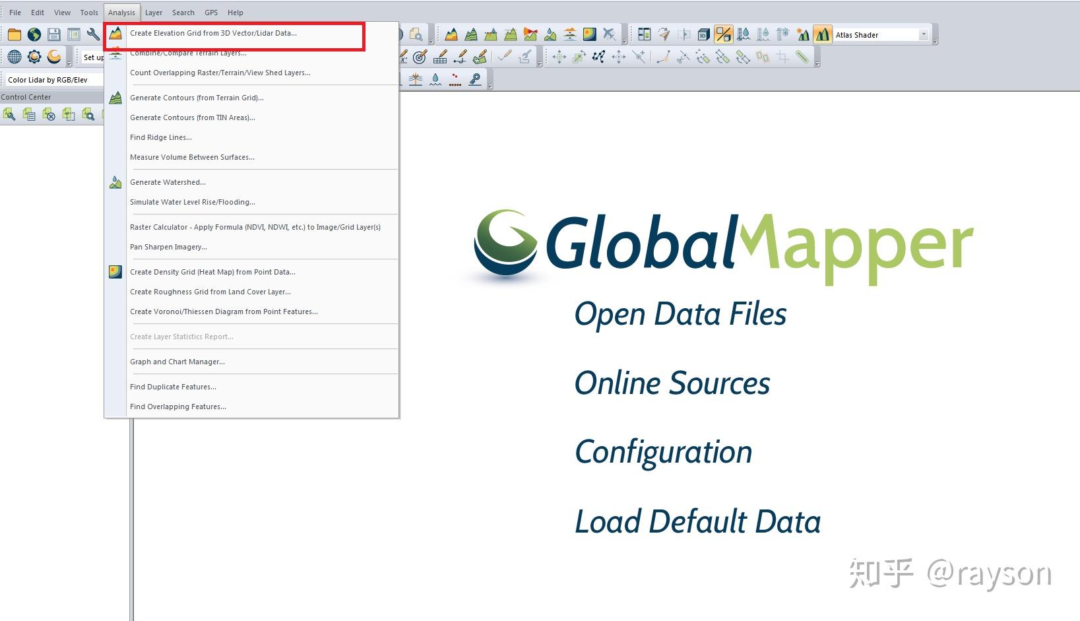The width and height of the screenshot is (1080, 621).
Task: Choose Count Overlapping Raster/Terrain/View Shed Layers
Action: [x=251, y=73]
